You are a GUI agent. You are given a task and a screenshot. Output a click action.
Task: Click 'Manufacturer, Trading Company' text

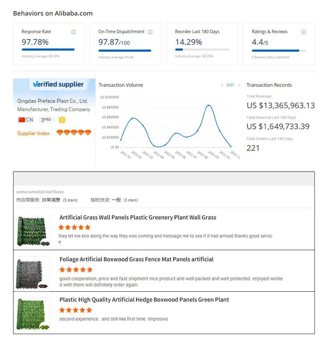54,109
